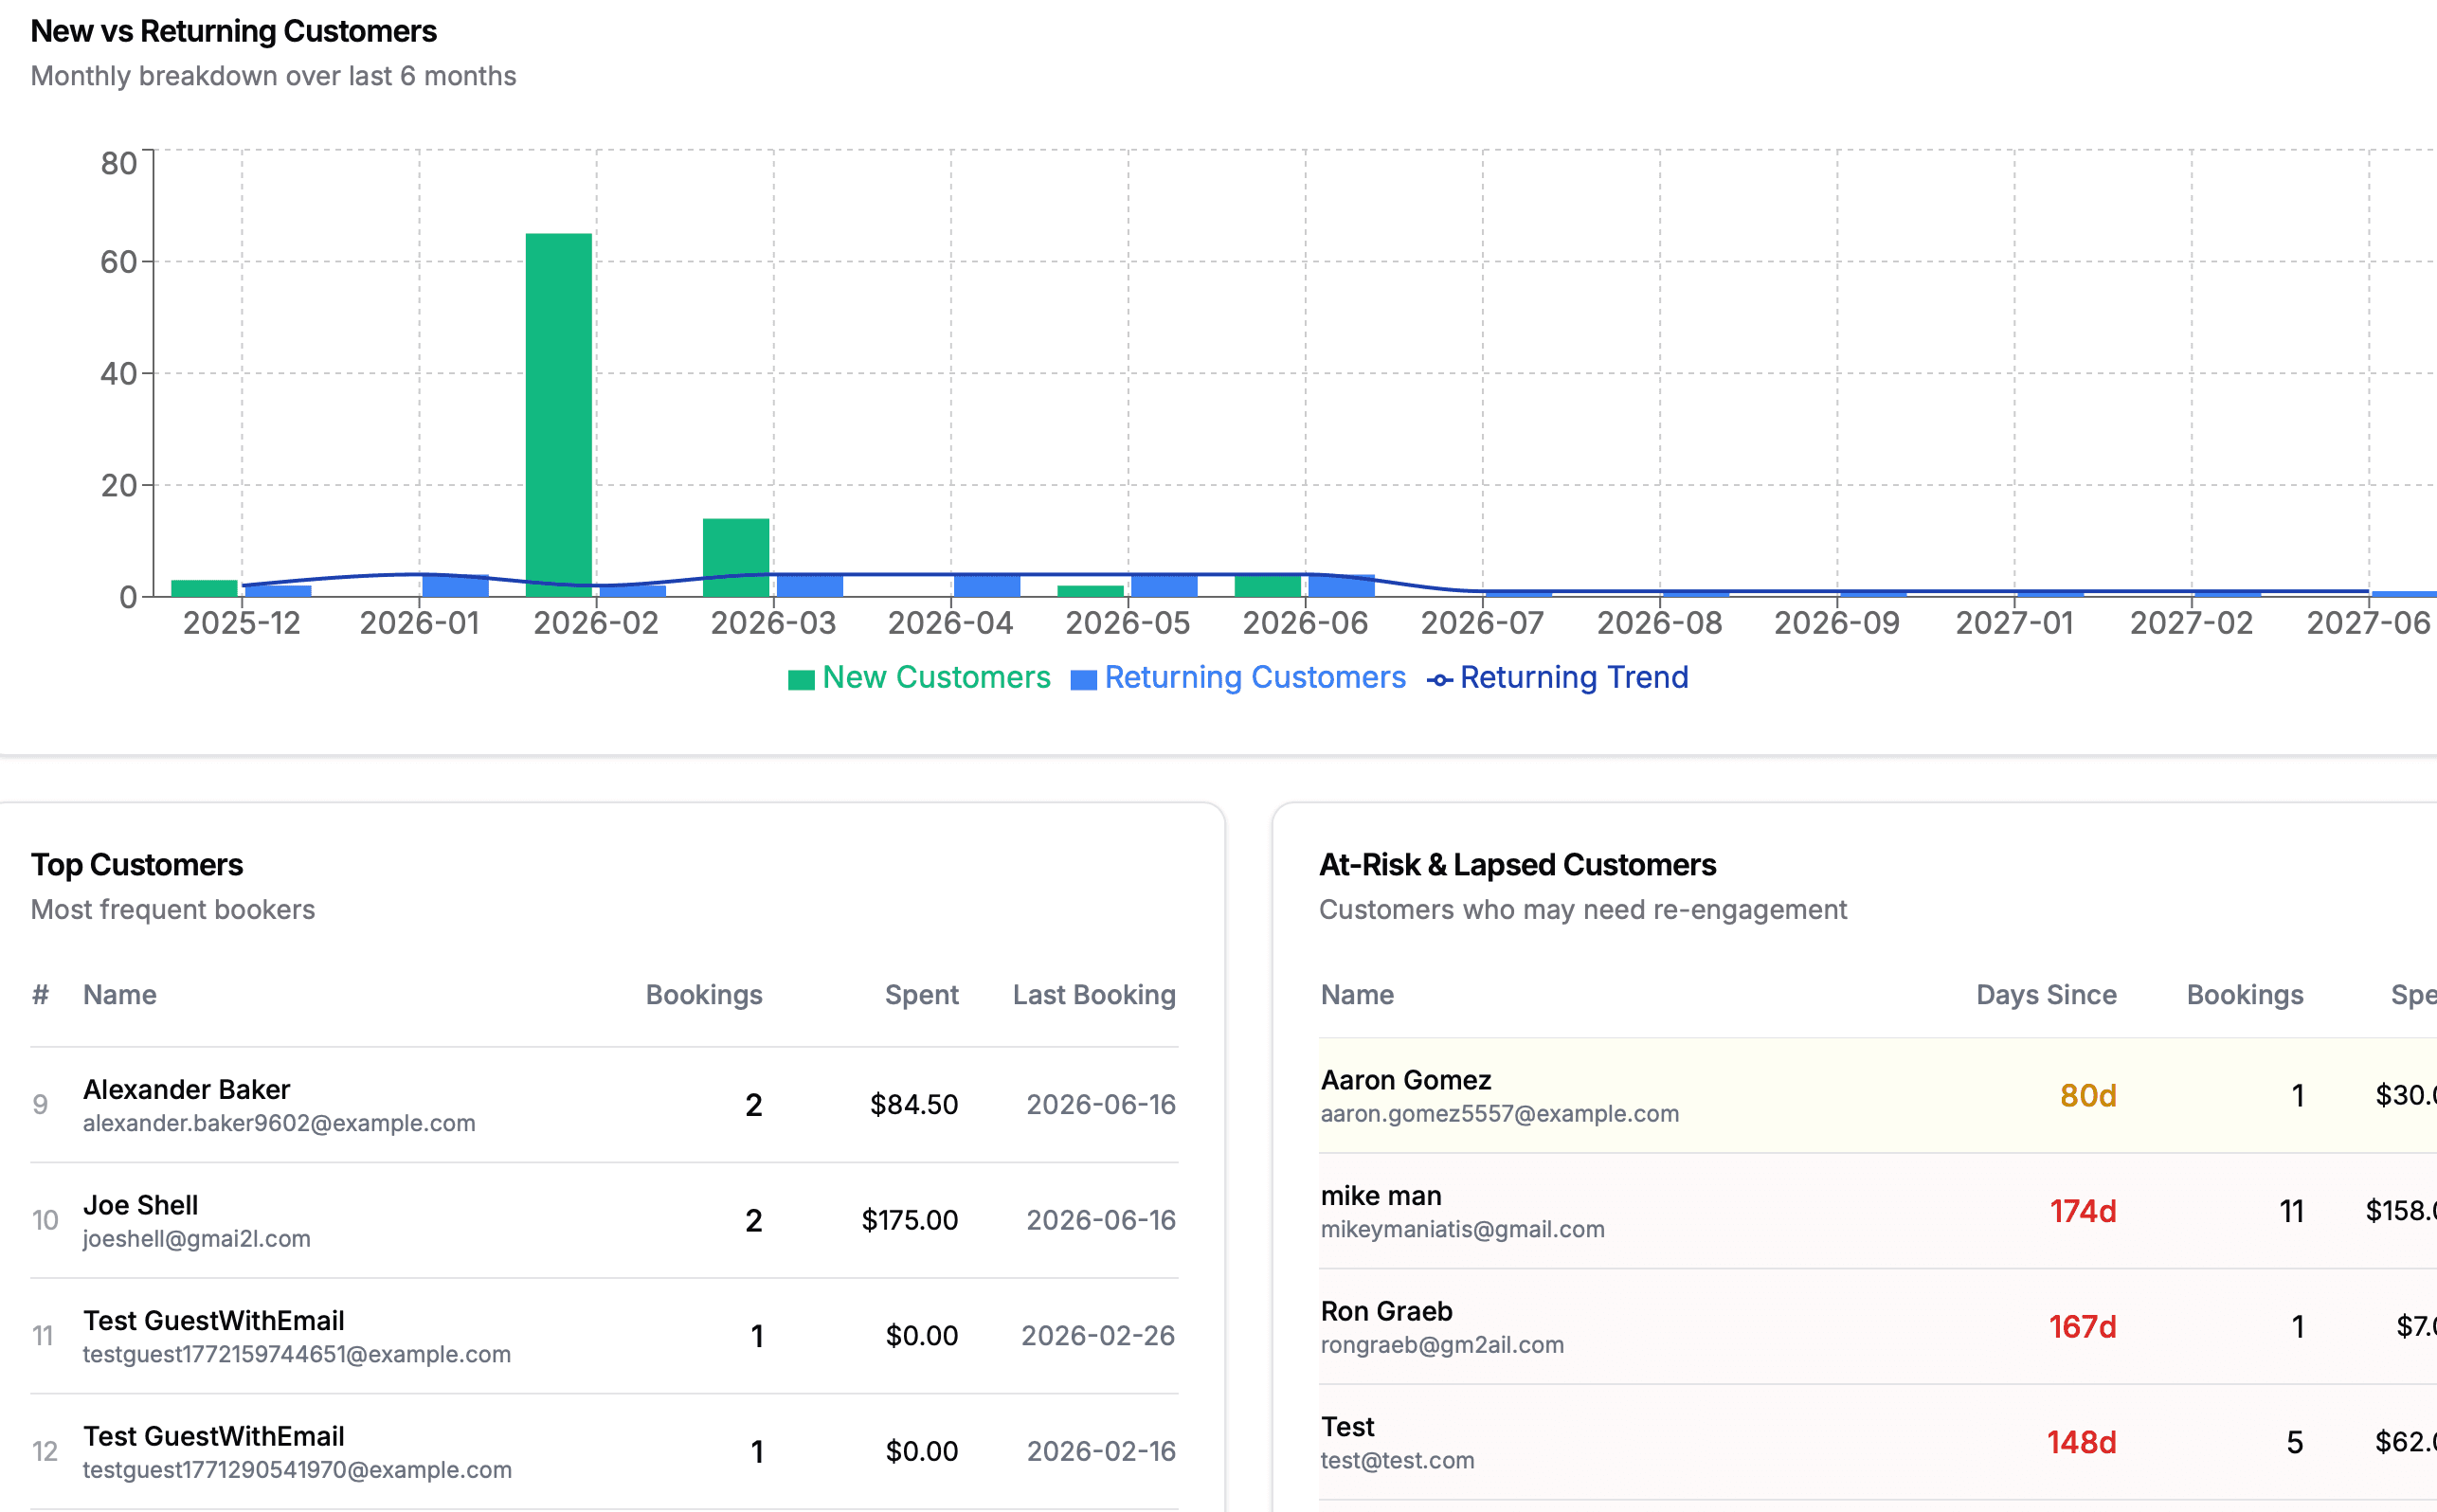Click the 174d days since value
The image size is (2437, 1512).
[2083, 1212]
